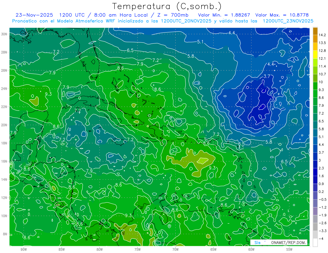Select the teal legend swatch between 6.5 and 5.8
The image size is (328, 253).
tap(315, 125)
